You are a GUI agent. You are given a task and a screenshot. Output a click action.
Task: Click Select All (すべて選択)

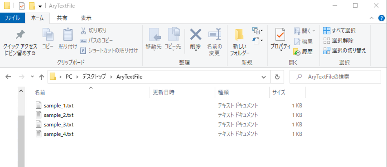pos(339,31)
